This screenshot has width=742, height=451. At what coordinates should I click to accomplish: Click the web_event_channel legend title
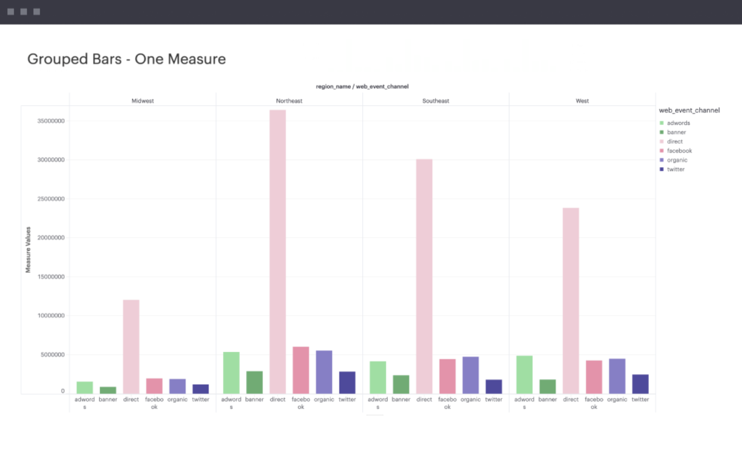coord(689,111)
